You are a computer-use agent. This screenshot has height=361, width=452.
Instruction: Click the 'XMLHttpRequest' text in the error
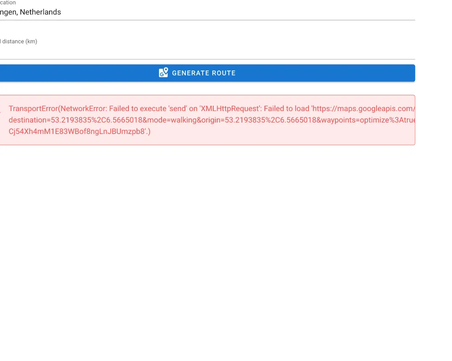[230, 108]
